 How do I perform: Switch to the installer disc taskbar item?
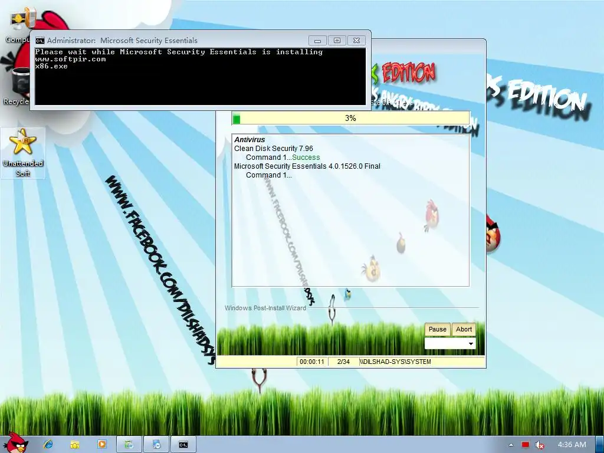point(156,445)
